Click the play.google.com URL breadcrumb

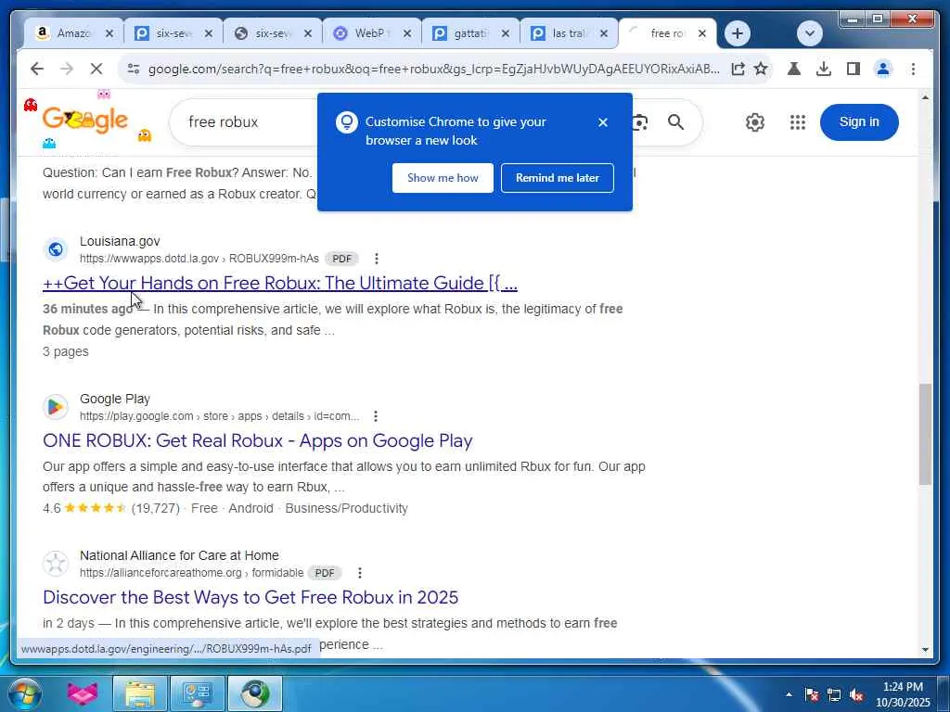click(x=219, y=416)
